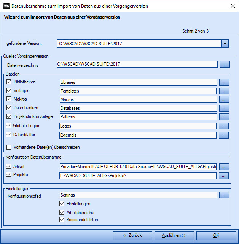Click the Settings Konfigurationspfad field

(x=138, y=195)
